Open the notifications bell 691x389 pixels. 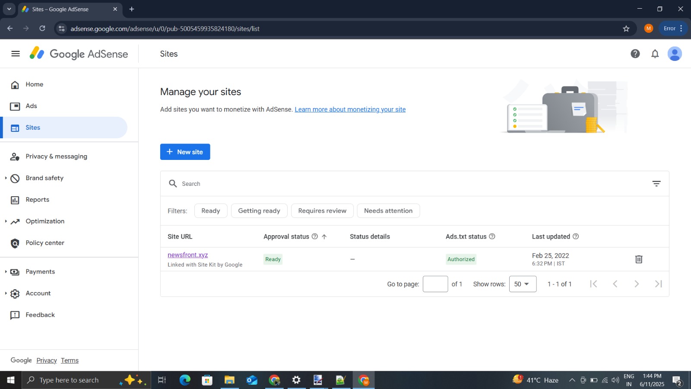(655, 54)
